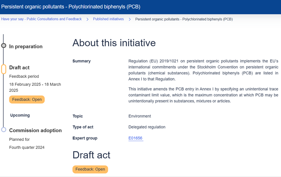Click chevron after Published initiatives breadcrumb
The image size is (281, 177).
130,19
